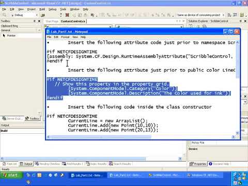Open the Dynamic Help tab
Viewport: 248px width, 186px height.
(x=219, y=164)
